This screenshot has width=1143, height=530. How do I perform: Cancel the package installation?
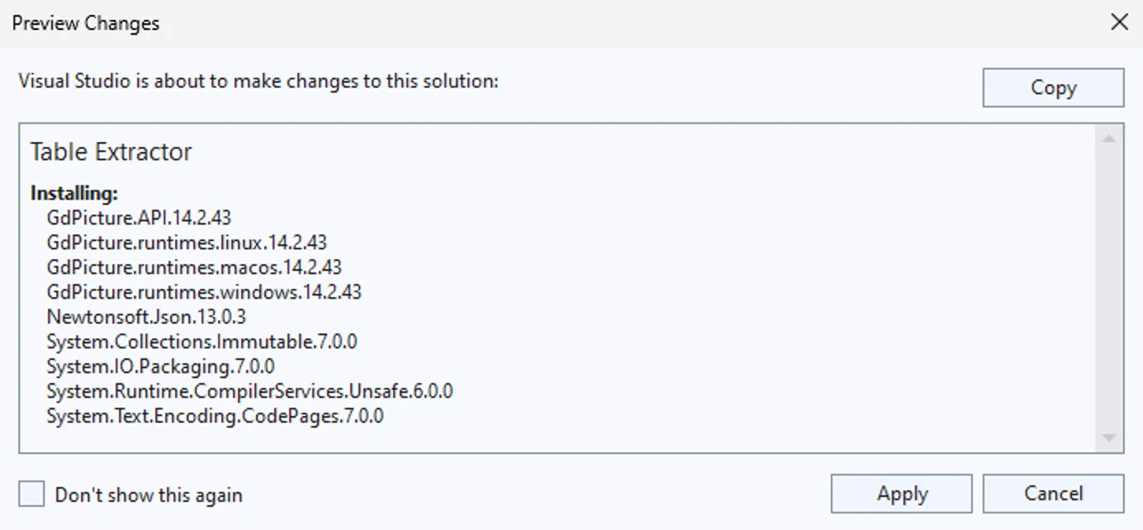1053,494
